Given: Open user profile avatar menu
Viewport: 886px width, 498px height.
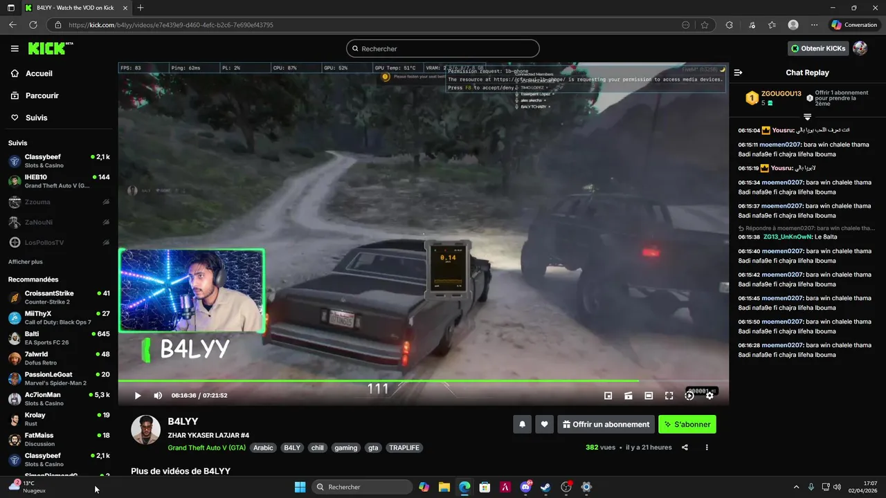Looking at the screenshot, I should (860, 48).
